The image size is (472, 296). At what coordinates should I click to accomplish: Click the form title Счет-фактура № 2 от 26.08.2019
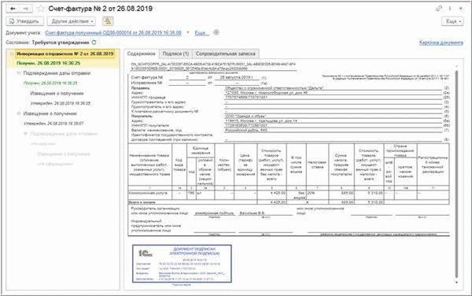tap(101, 9)
